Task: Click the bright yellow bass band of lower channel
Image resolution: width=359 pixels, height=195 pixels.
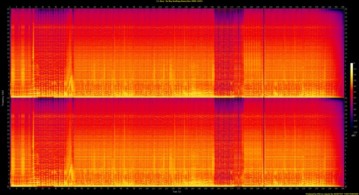Action: coord(135,184)
